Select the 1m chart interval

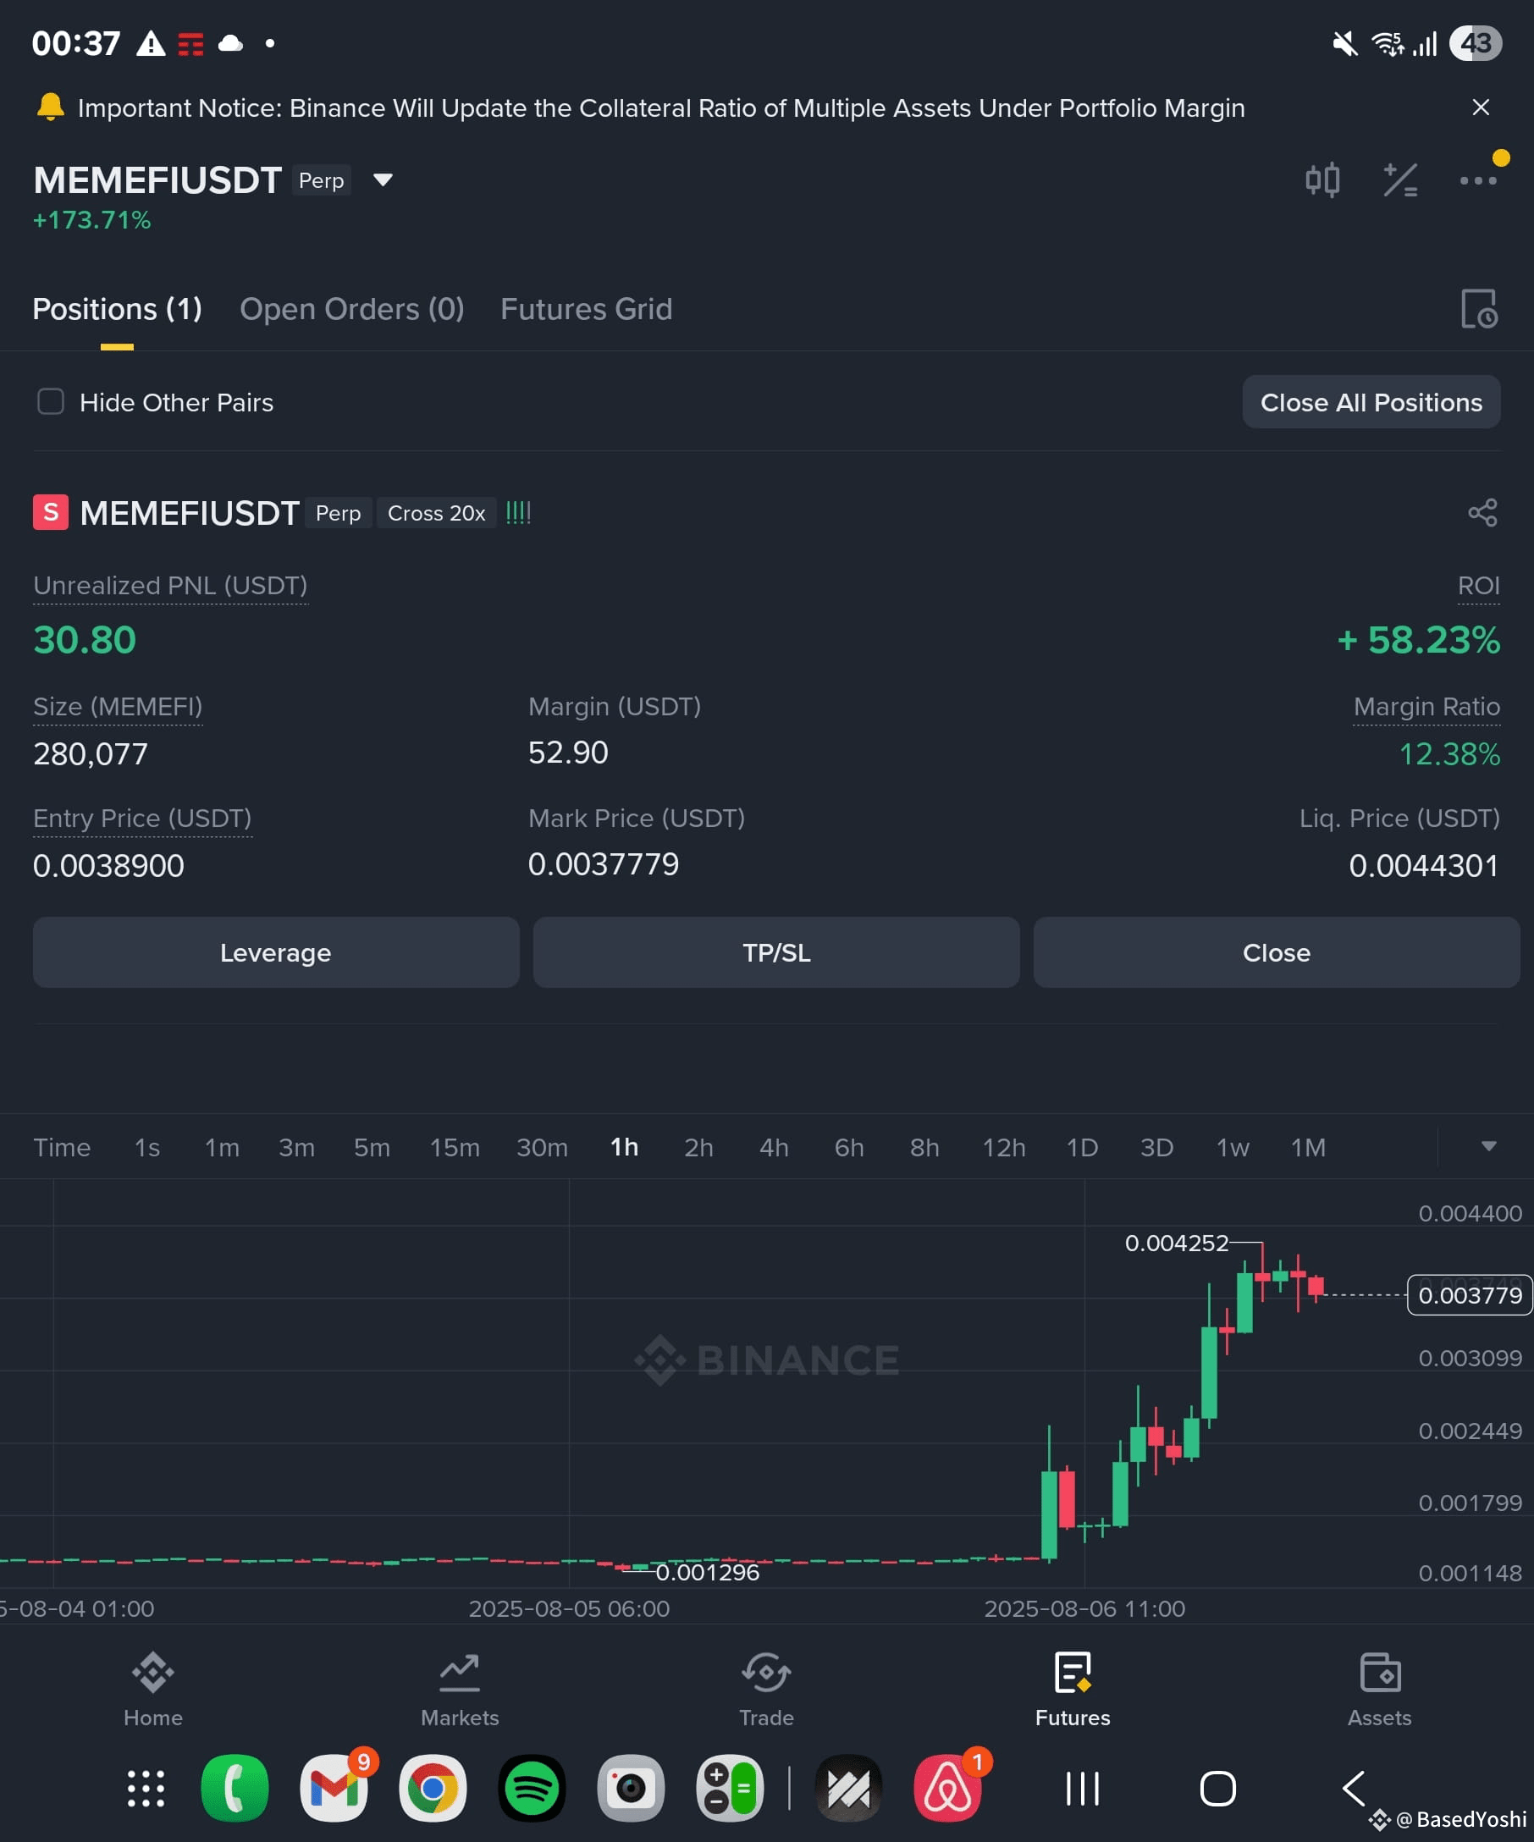coord(222,1147)
